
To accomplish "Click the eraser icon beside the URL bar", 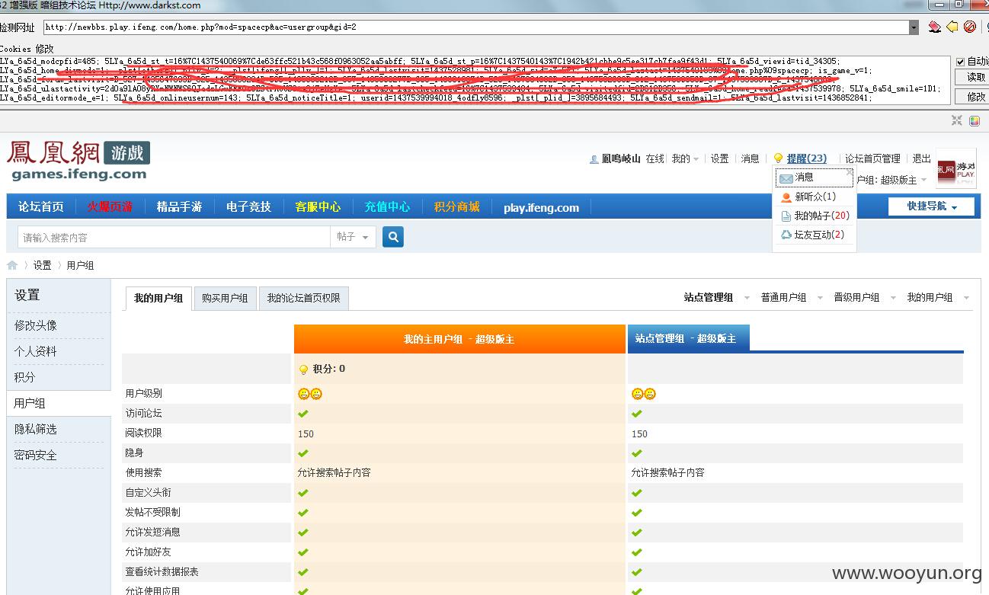I will coord(935,27).
